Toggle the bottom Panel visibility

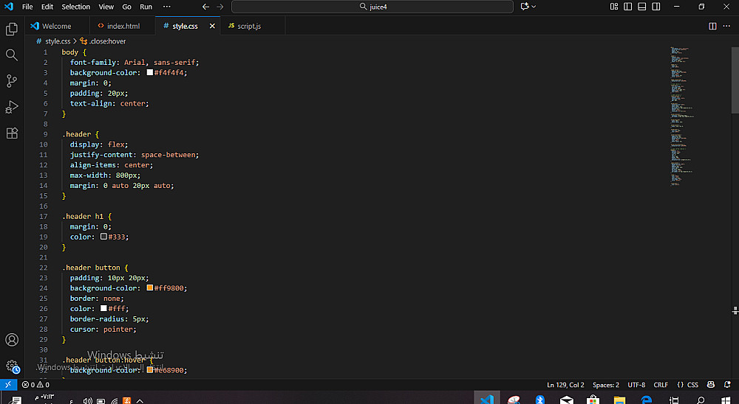(642, 7)
